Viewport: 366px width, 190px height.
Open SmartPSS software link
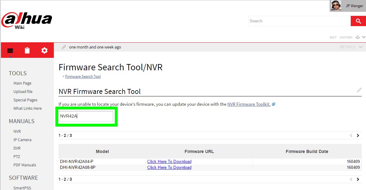point(22,188)
